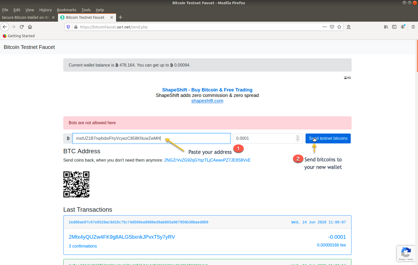Screen dimensions: 418x265
Task: Open the downloads/extension toolbar icon
Action: (x=349, y=27)
